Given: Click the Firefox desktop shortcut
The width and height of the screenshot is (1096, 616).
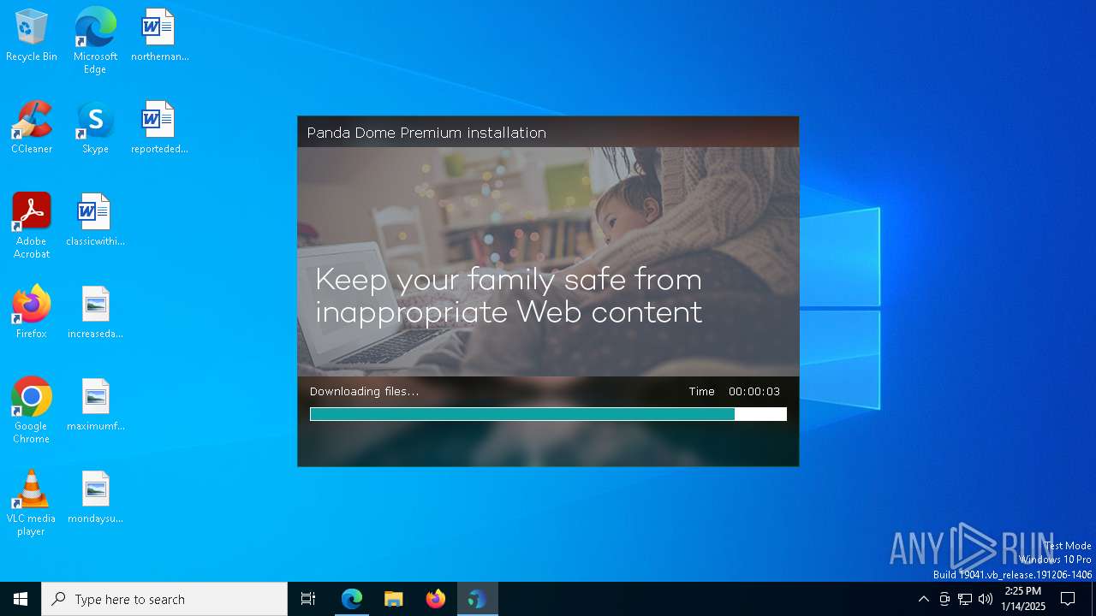Looking at the screenshot, I should pyautogui.click(x=32, y=313).
